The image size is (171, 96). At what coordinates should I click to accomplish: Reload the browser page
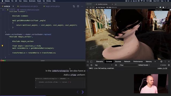[x=93, y=7]
